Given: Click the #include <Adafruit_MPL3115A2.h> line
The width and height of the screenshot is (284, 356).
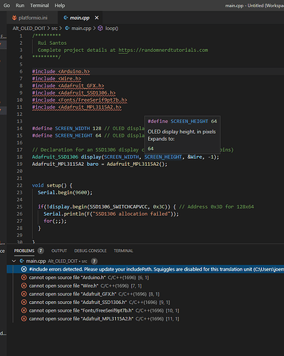Looking at the screenshot, I should click(x=77, y=107).
